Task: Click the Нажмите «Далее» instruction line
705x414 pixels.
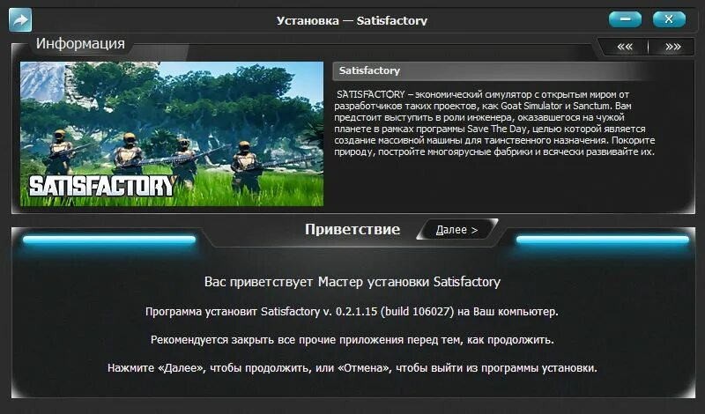Action: (x=352, y=368)
